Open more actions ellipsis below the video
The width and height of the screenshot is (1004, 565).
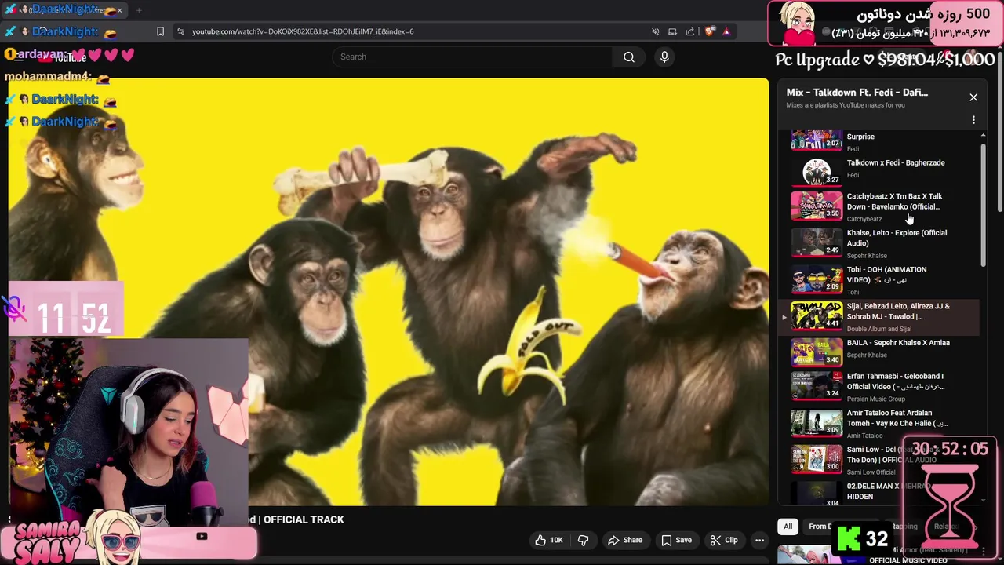759,540
